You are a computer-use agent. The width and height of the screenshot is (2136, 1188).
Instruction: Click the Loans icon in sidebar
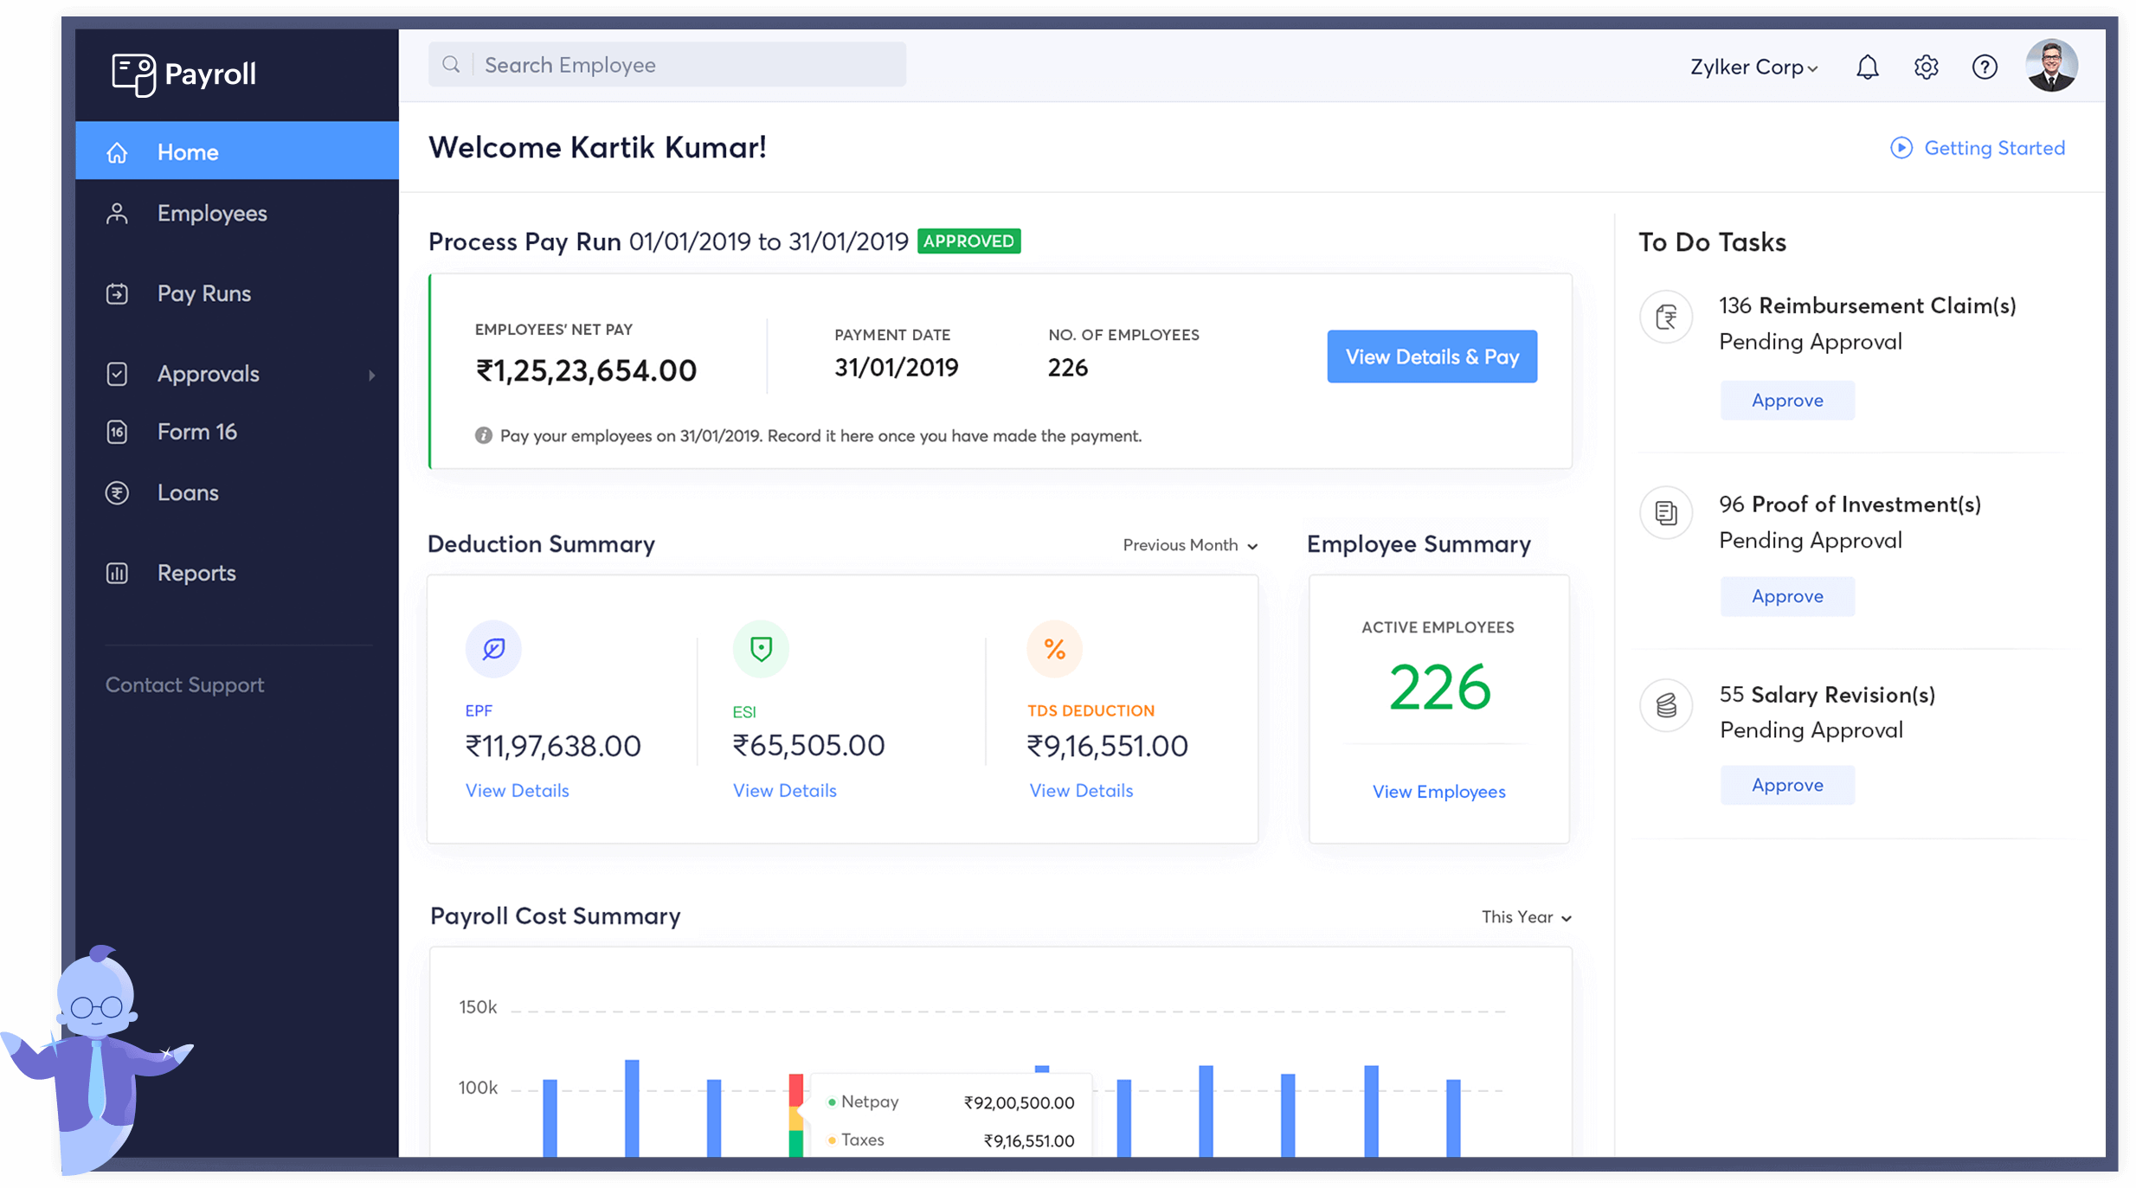[117, 491]
